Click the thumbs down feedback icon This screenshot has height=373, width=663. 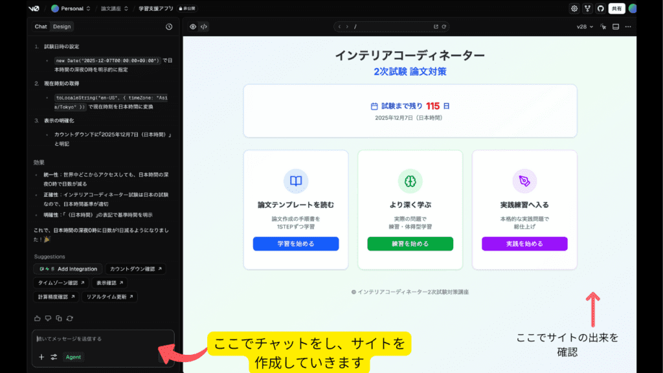coord(48,318)
